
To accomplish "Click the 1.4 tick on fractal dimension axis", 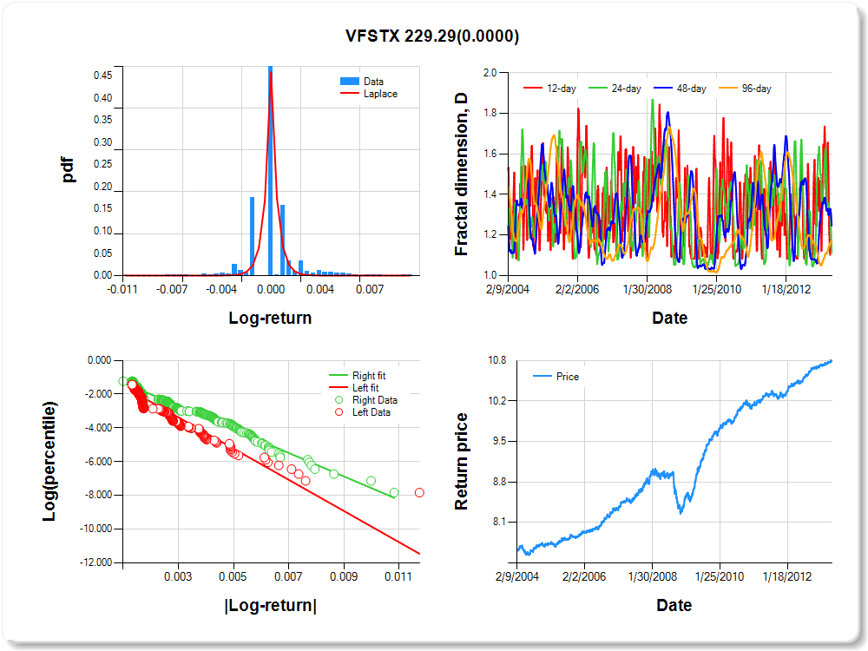I will pos(490,194).
